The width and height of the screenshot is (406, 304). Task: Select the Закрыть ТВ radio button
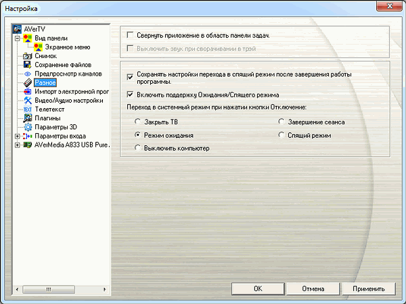tap(137, 122)
